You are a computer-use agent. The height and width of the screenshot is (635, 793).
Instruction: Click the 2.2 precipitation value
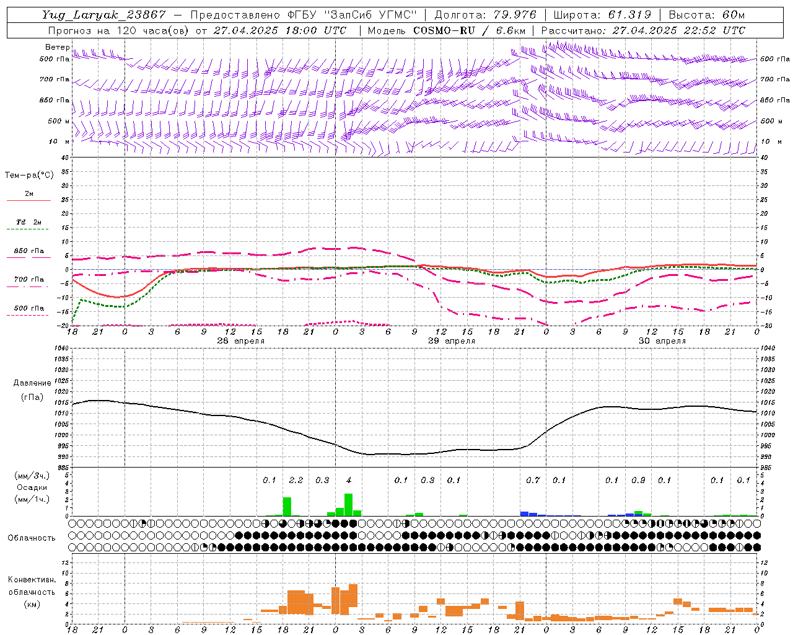296,481
